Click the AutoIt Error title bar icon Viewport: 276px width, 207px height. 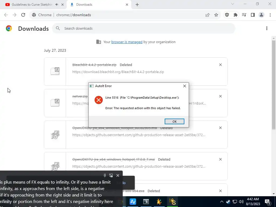[x=92, y=86]
